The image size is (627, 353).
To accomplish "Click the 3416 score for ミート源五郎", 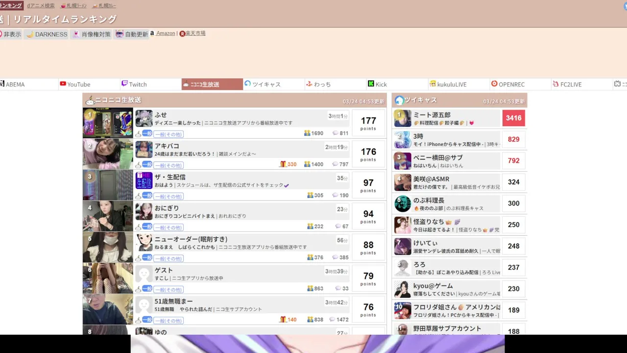I will [513, 118].
